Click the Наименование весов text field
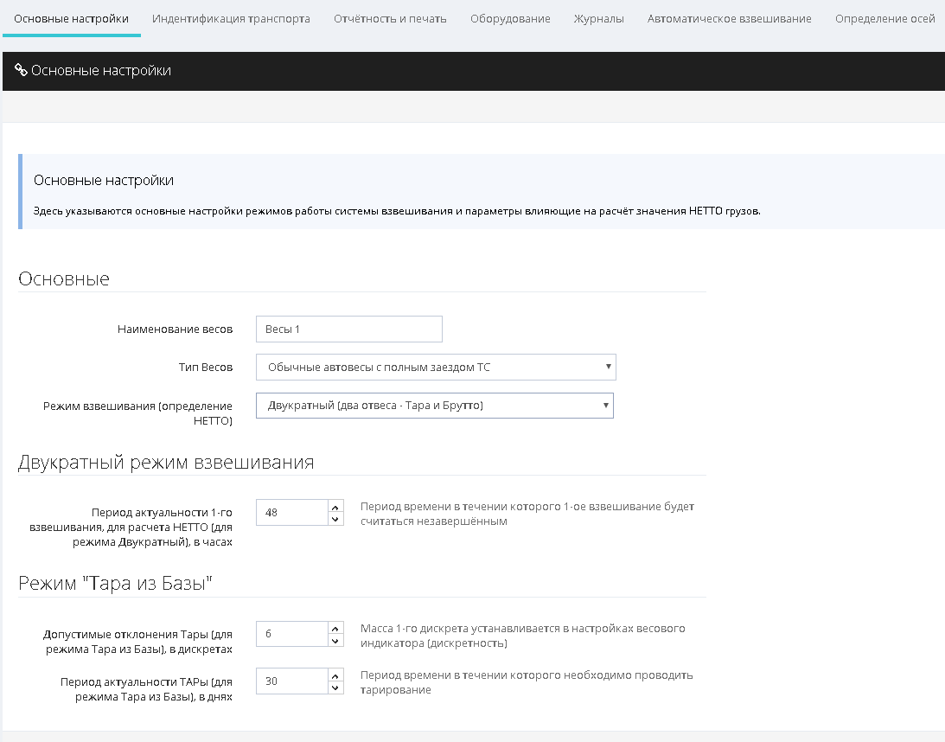The width and height of the screenshot is (945, 742). pyautogui.click(x=348, y=329)
